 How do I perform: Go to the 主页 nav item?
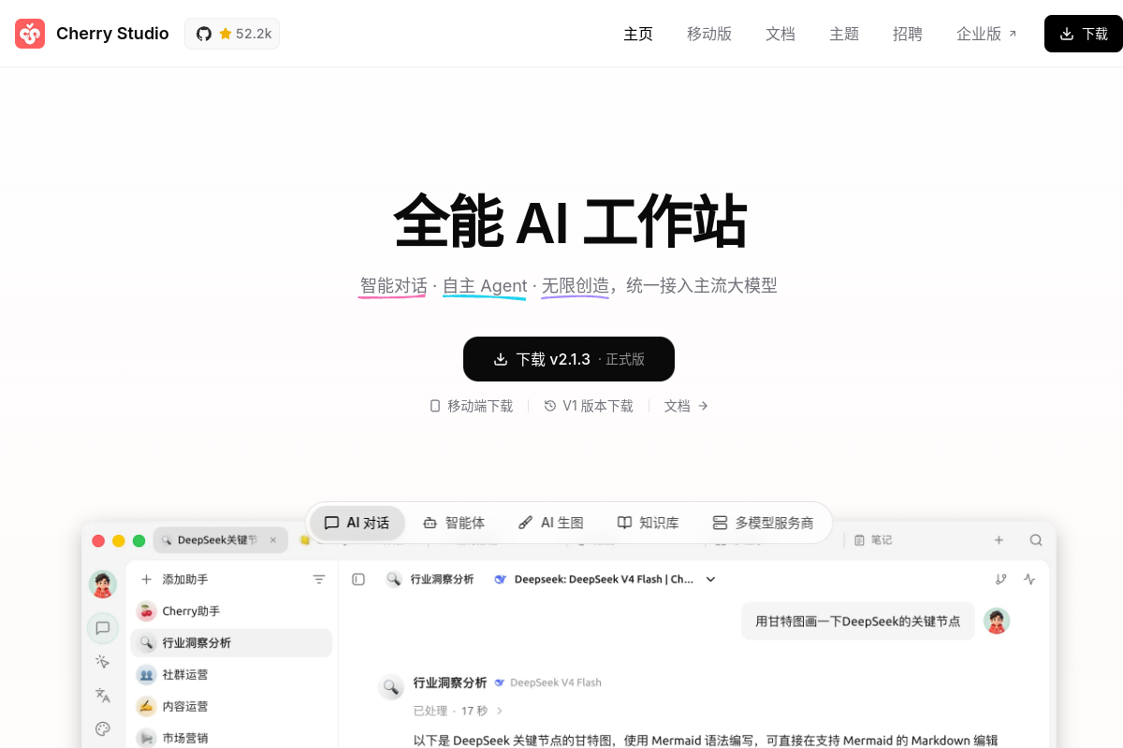[638, 34]
